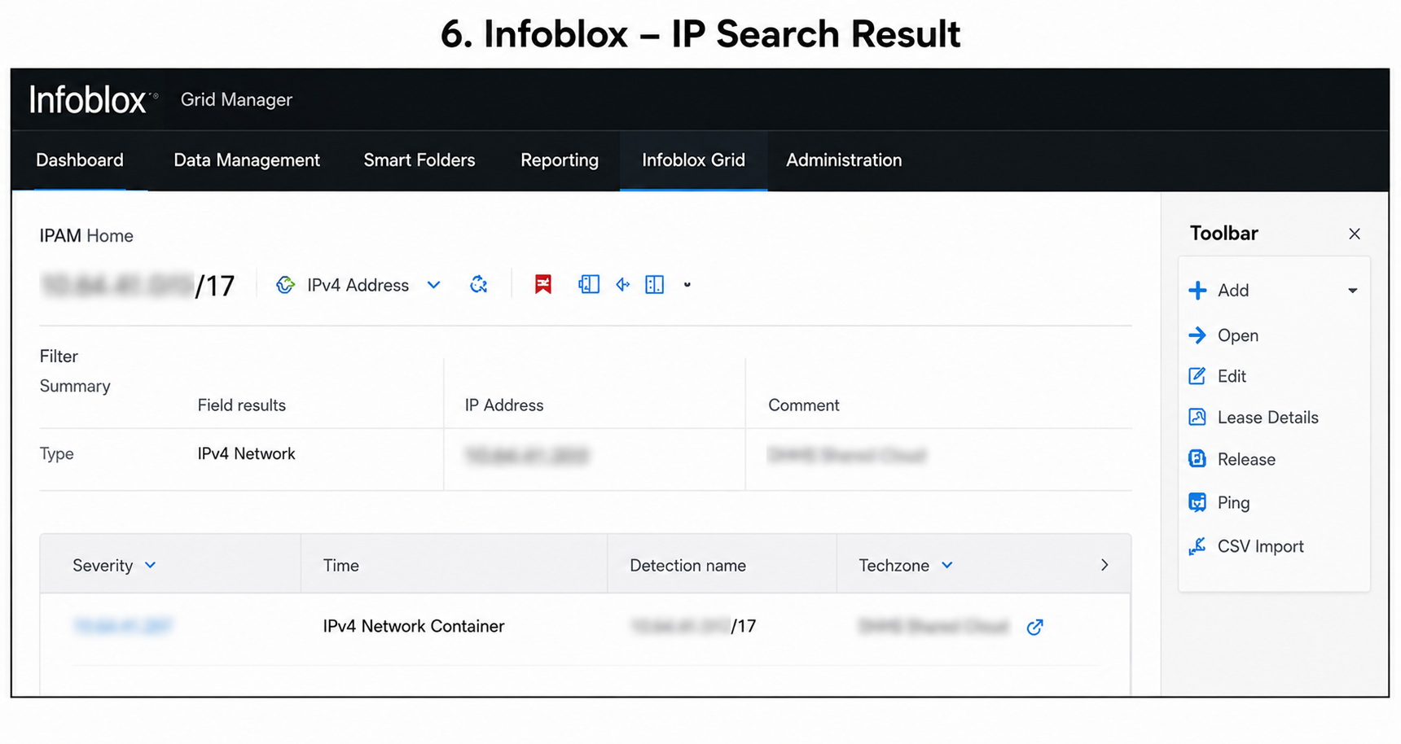
Task: Click the blue arrow toolbar icon
Action: (622, 284)
